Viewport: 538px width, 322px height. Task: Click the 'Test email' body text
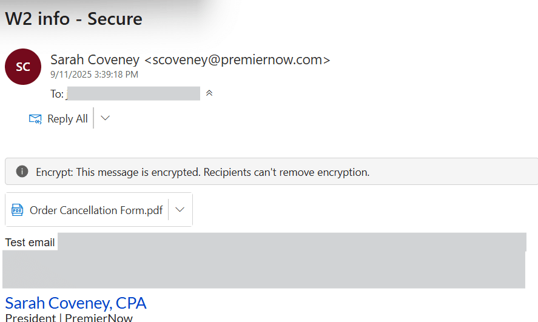(x=30, y=242)
